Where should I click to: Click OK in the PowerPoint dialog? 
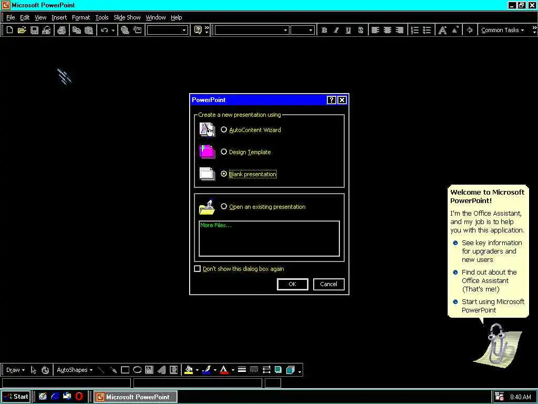click(x=292, y=284)
